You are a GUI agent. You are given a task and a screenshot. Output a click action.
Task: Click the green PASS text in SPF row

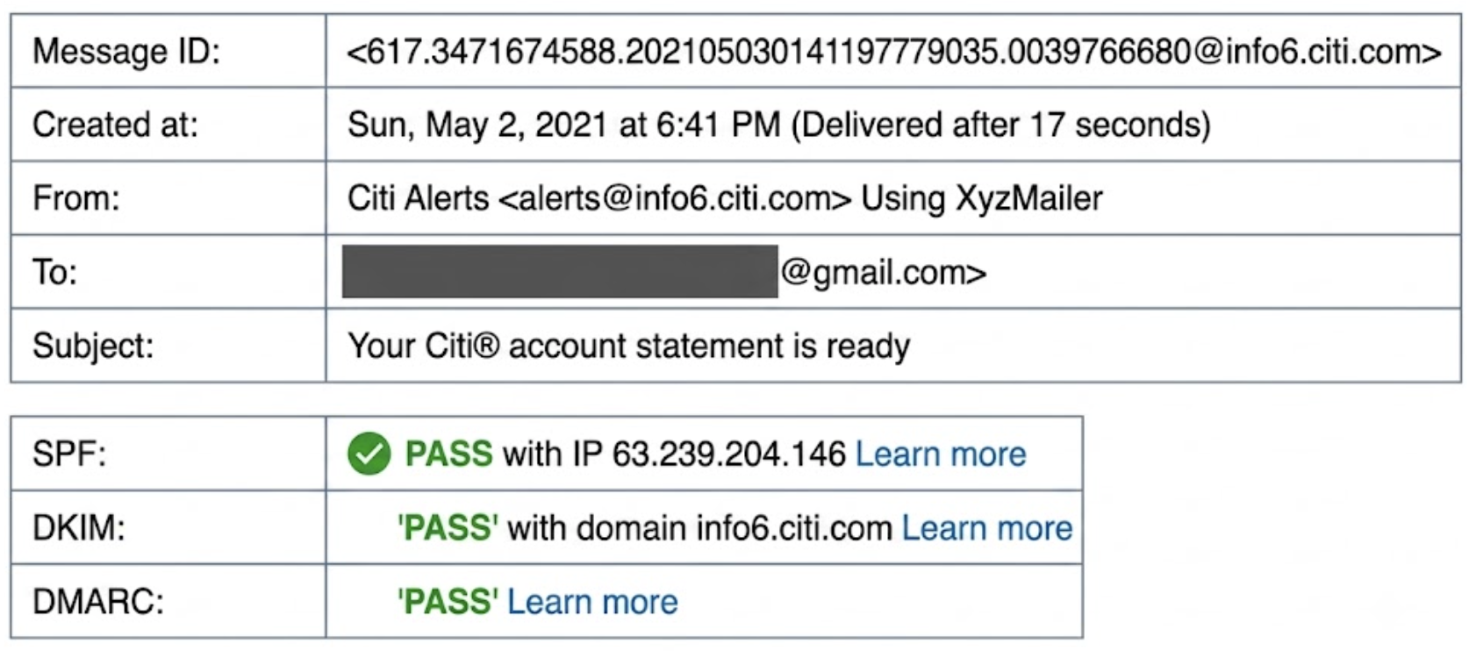click(448, 454)
